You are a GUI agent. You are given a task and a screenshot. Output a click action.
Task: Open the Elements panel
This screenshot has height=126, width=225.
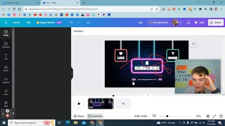click(6, 45)
